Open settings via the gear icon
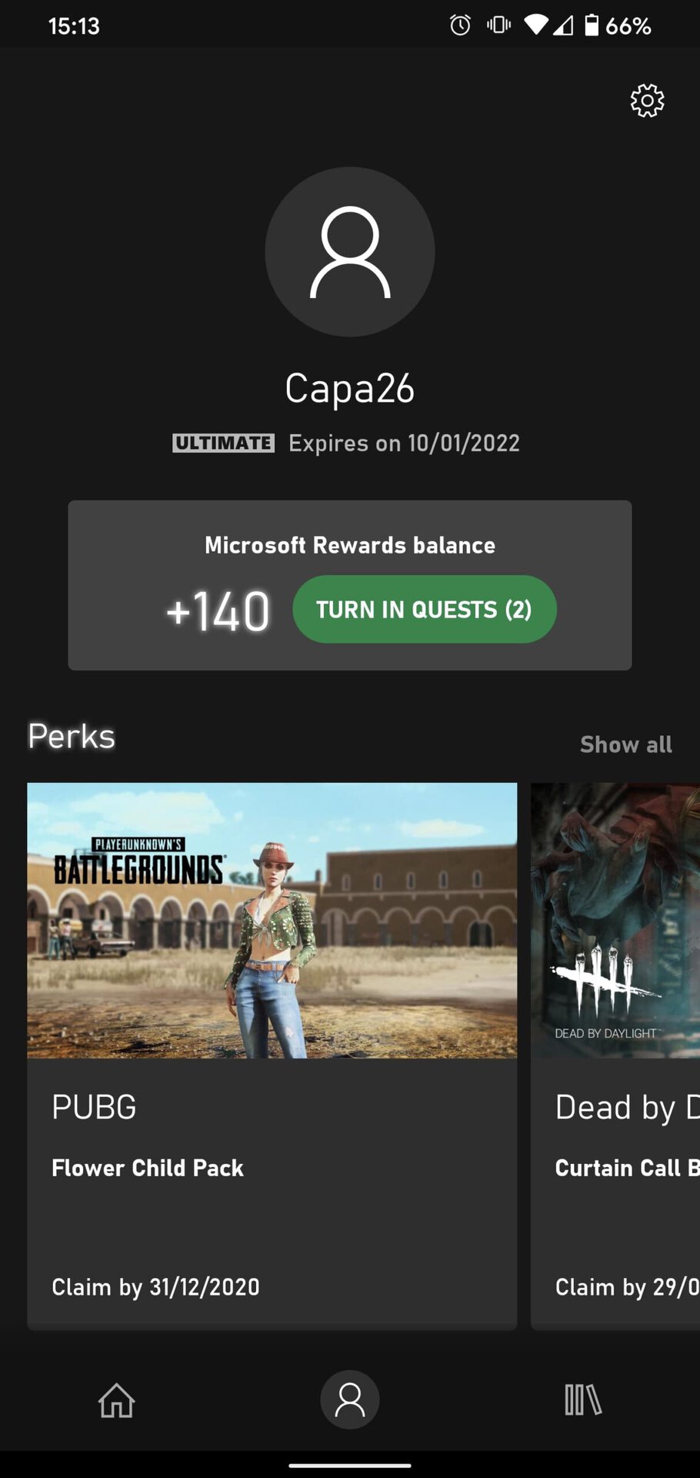Viewport: 700px width, 1478px height. pyautogui.click(x=647, y=101)
